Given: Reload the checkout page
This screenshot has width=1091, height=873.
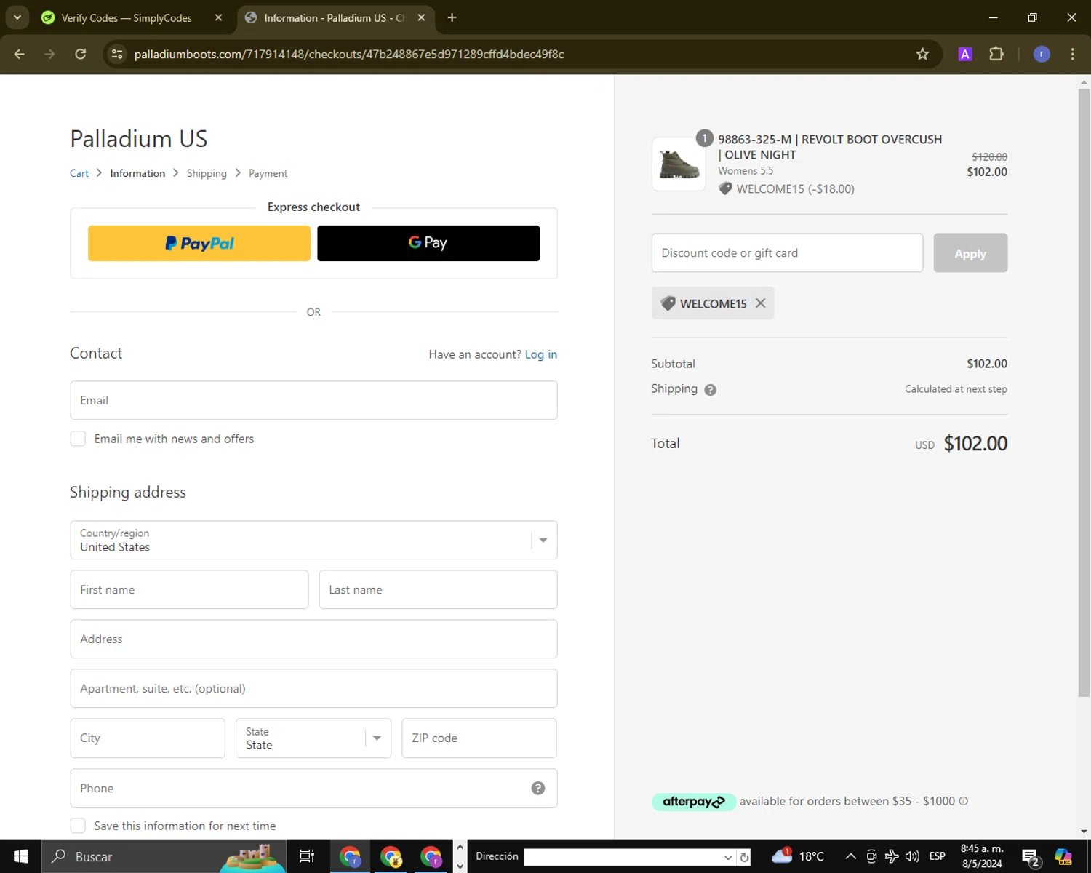Looking at the screenshot, I should coord(81,54).
